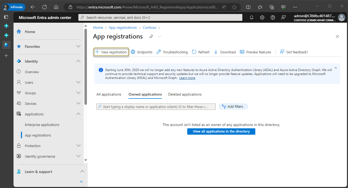Open the Learn more link in banner
The image size is (348, 188).
(187, 78)
